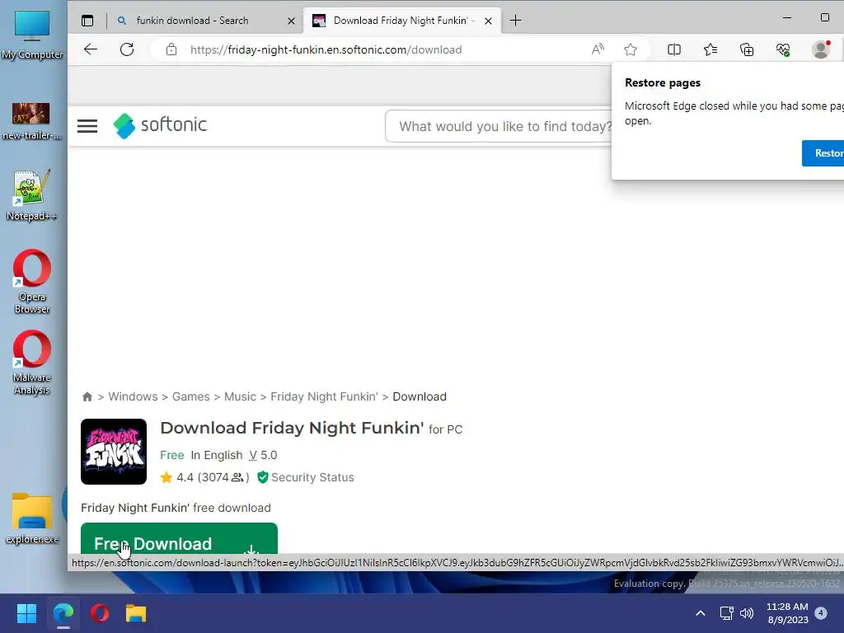Click the Softonic search field
Screen dimensions: 844x633
tap(499, 126)
